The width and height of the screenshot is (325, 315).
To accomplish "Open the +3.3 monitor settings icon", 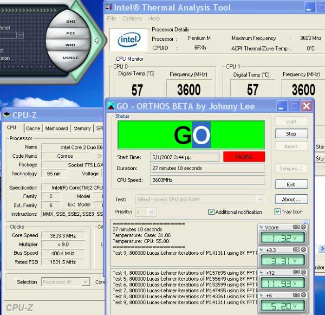I will tap(296, 250).
